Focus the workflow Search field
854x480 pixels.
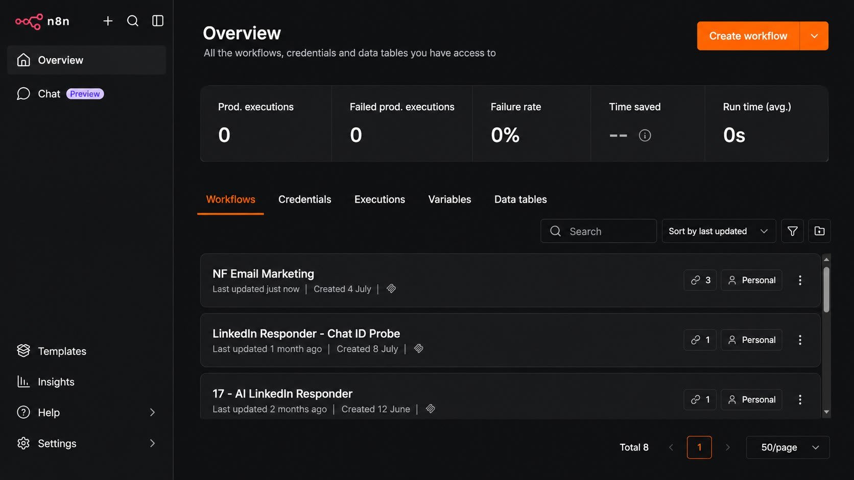(x=599, y=231)
